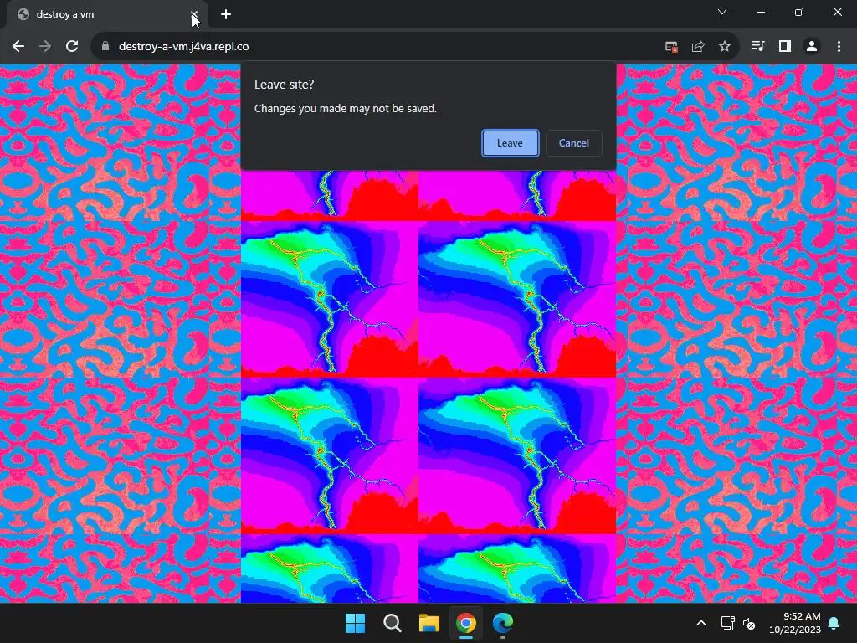Go back to the previous page
Viewport: 857px width, 643px height.
(x=18, y=47)
